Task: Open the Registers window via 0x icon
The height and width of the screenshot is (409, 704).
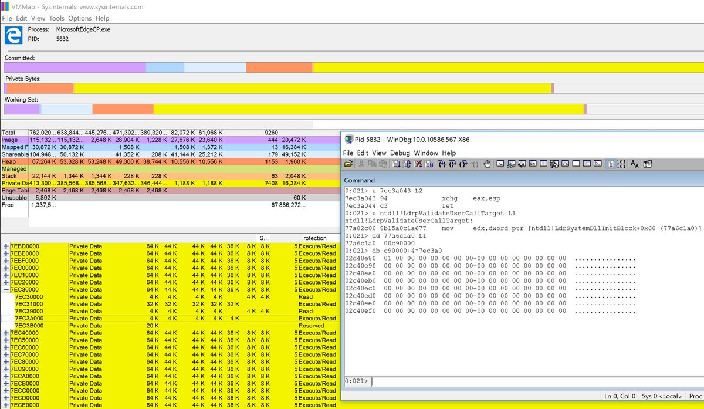Action: point(532,164)
